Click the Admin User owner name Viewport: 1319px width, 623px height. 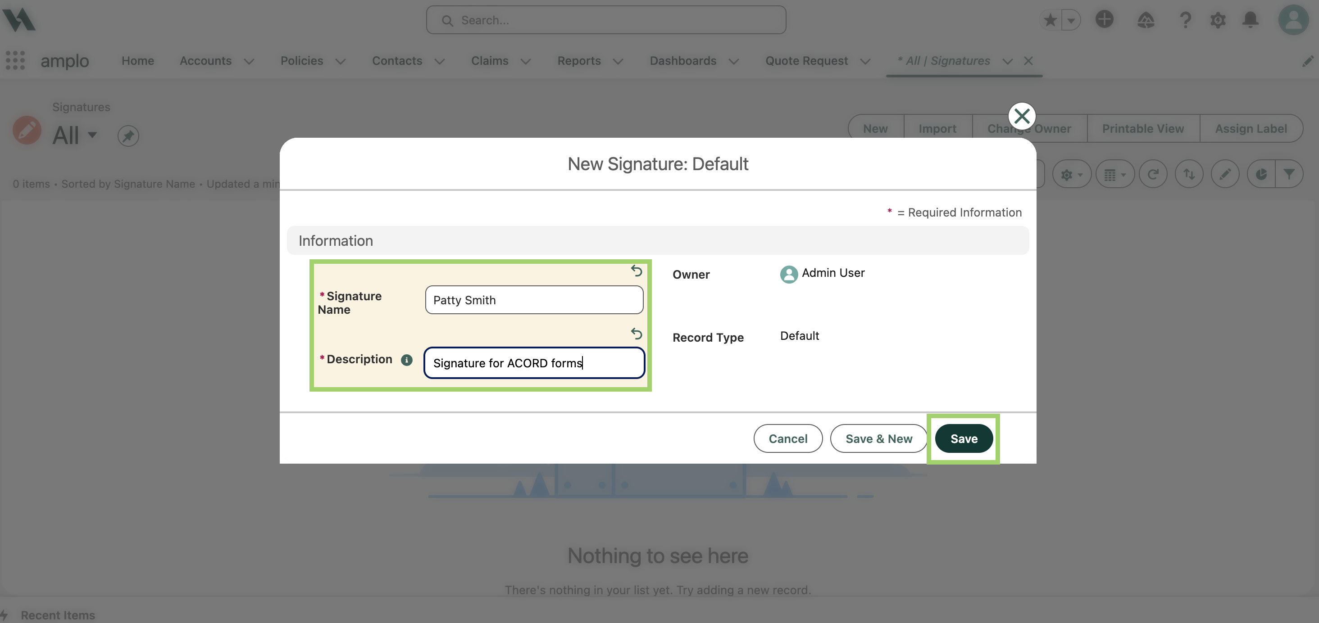click(833, 273)
